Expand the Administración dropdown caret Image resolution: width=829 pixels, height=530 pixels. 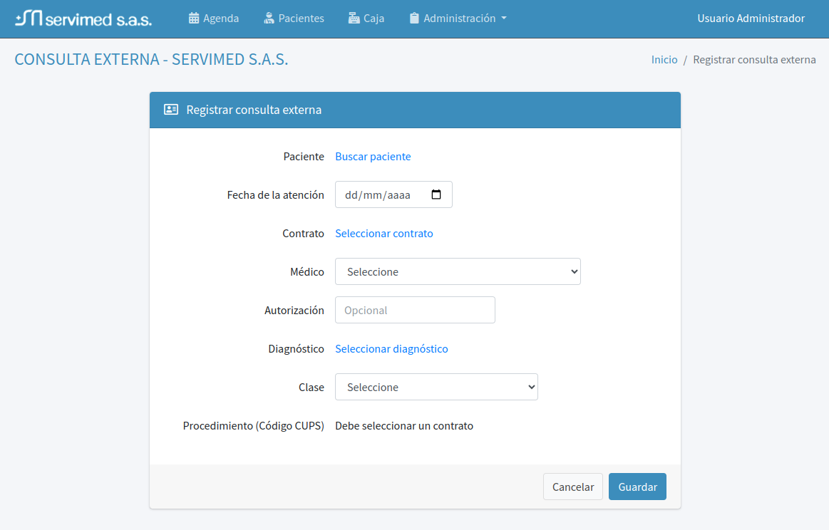click(x=504, y=19)
